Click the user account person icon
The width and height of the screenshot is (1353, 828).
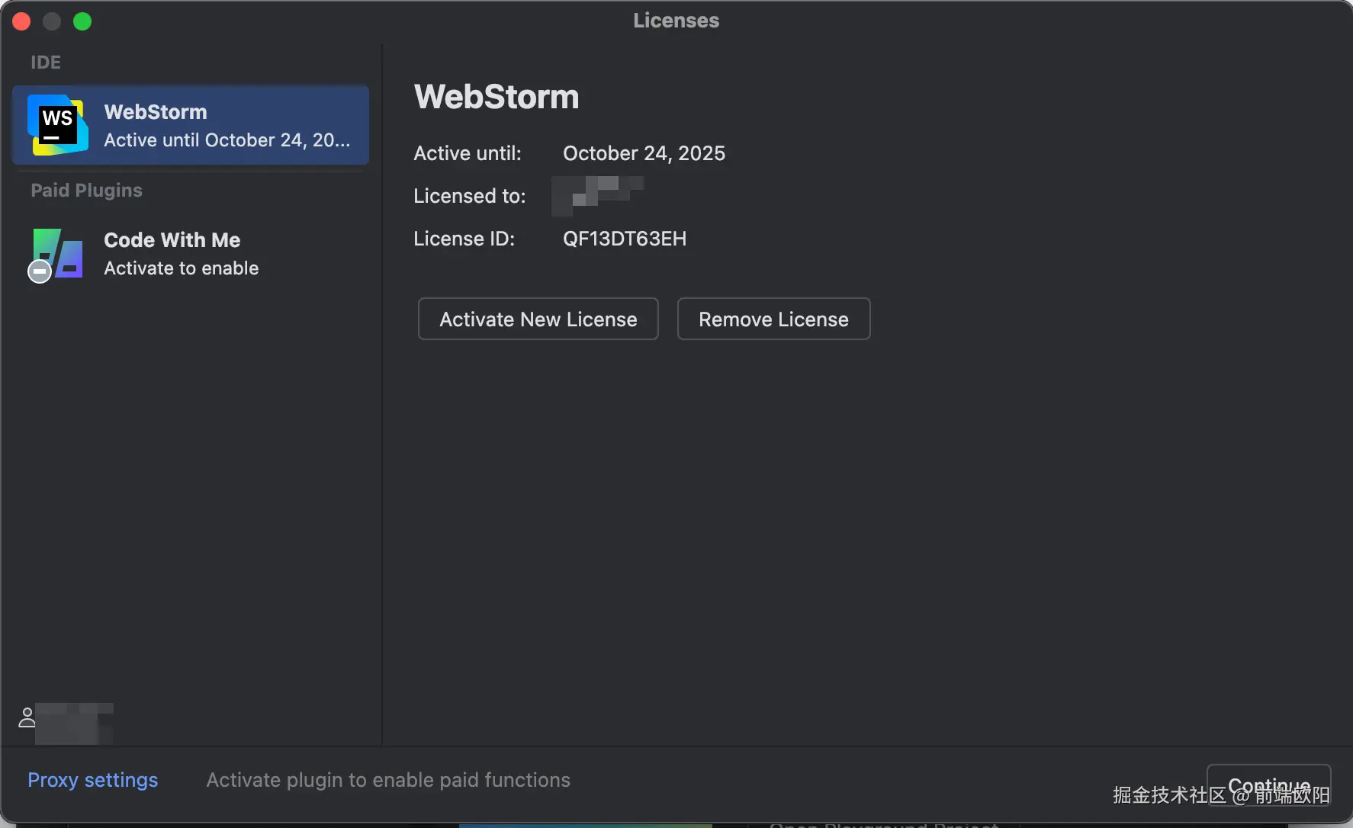click(27, 717)
